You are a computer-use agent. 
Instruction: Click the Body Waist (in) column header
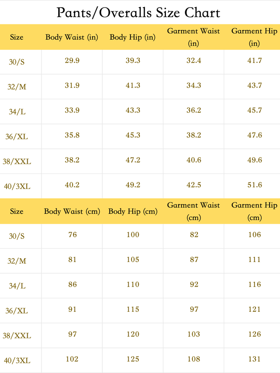(x=72, y=37)
